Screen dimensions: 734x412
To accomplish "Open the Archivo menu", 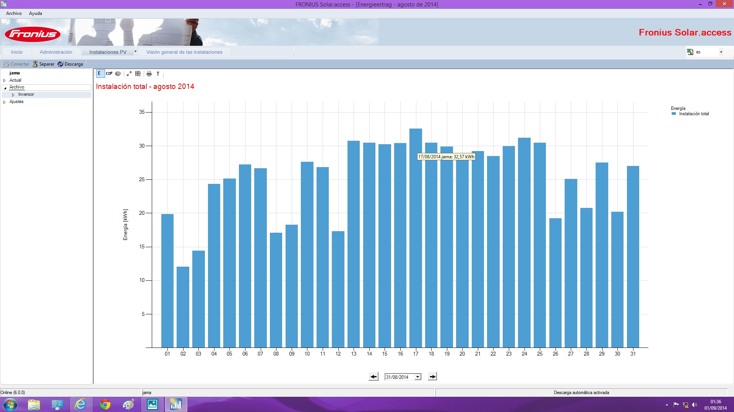I will coord(14,13).
